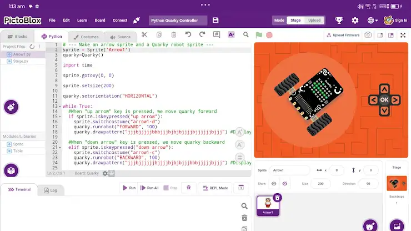Delete the Arrow1 sprite with trash badge
Screen dimensions: 411x231
point(277,198)
